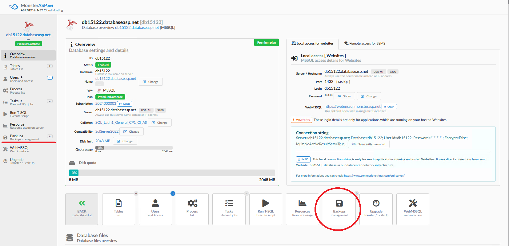This screenshot has width=509, height=246.
Task: Show the hidden login password
Action: 344,96
